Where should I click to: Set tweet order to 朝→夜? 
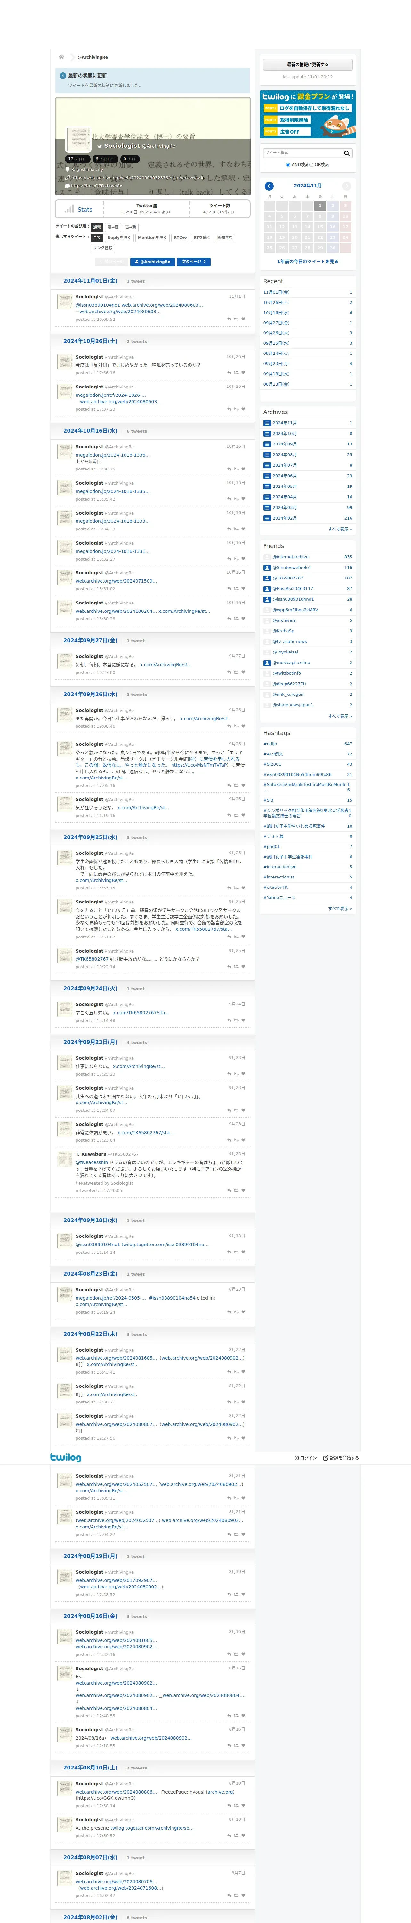pyautogui.click(x=113, y=227)
